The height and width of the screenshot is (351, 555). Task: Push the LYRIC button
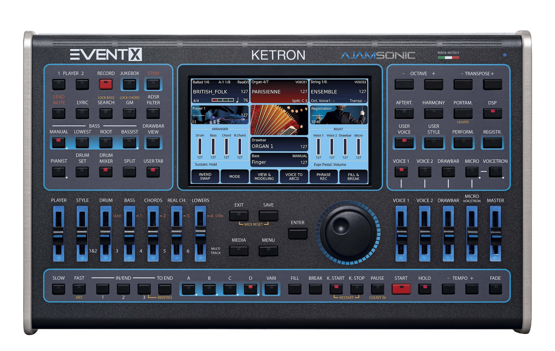tap(82, 114)
